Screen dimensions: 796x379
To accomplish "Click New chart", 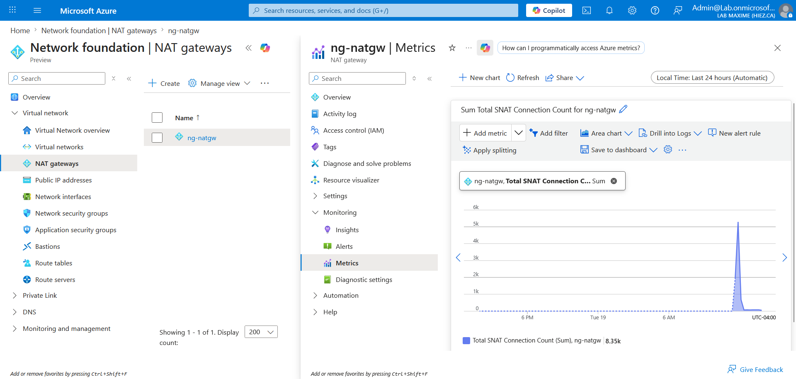I will [x=479, y=78].
